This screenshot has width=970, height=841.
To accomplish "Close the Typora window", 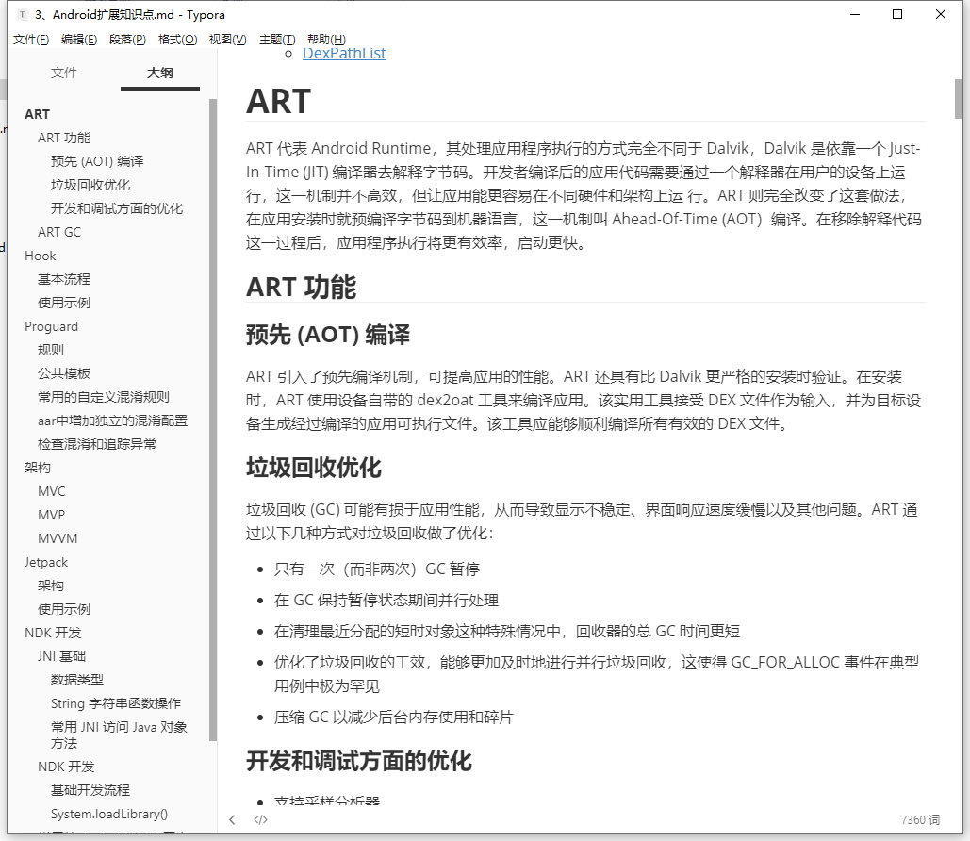I will click(x=941, y=14).
